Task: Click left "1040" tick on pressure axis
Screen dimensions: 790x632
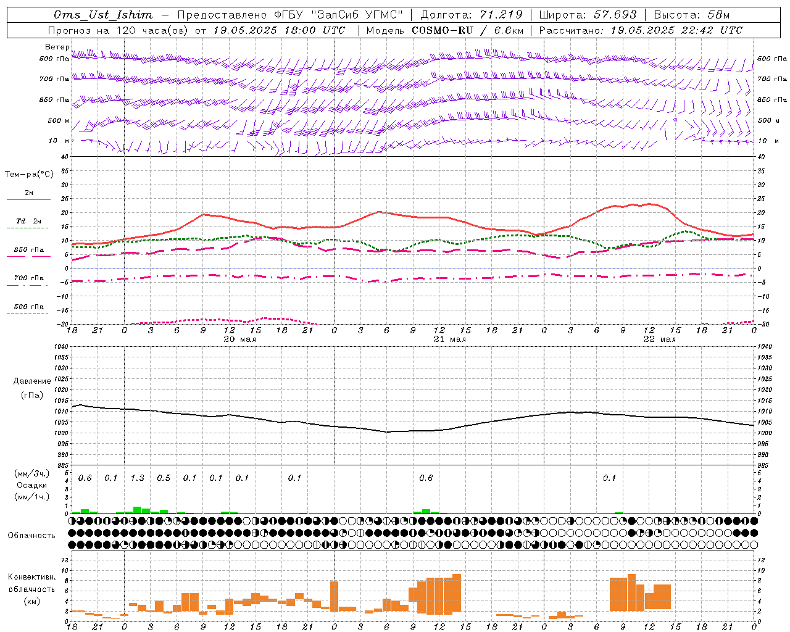Action: coord(60,347)
